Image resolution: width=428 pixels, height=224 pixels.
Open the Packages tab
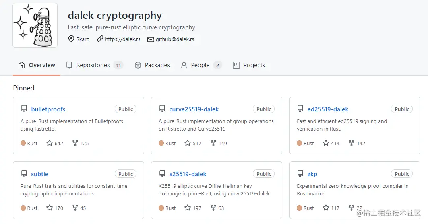pos(157,65)
